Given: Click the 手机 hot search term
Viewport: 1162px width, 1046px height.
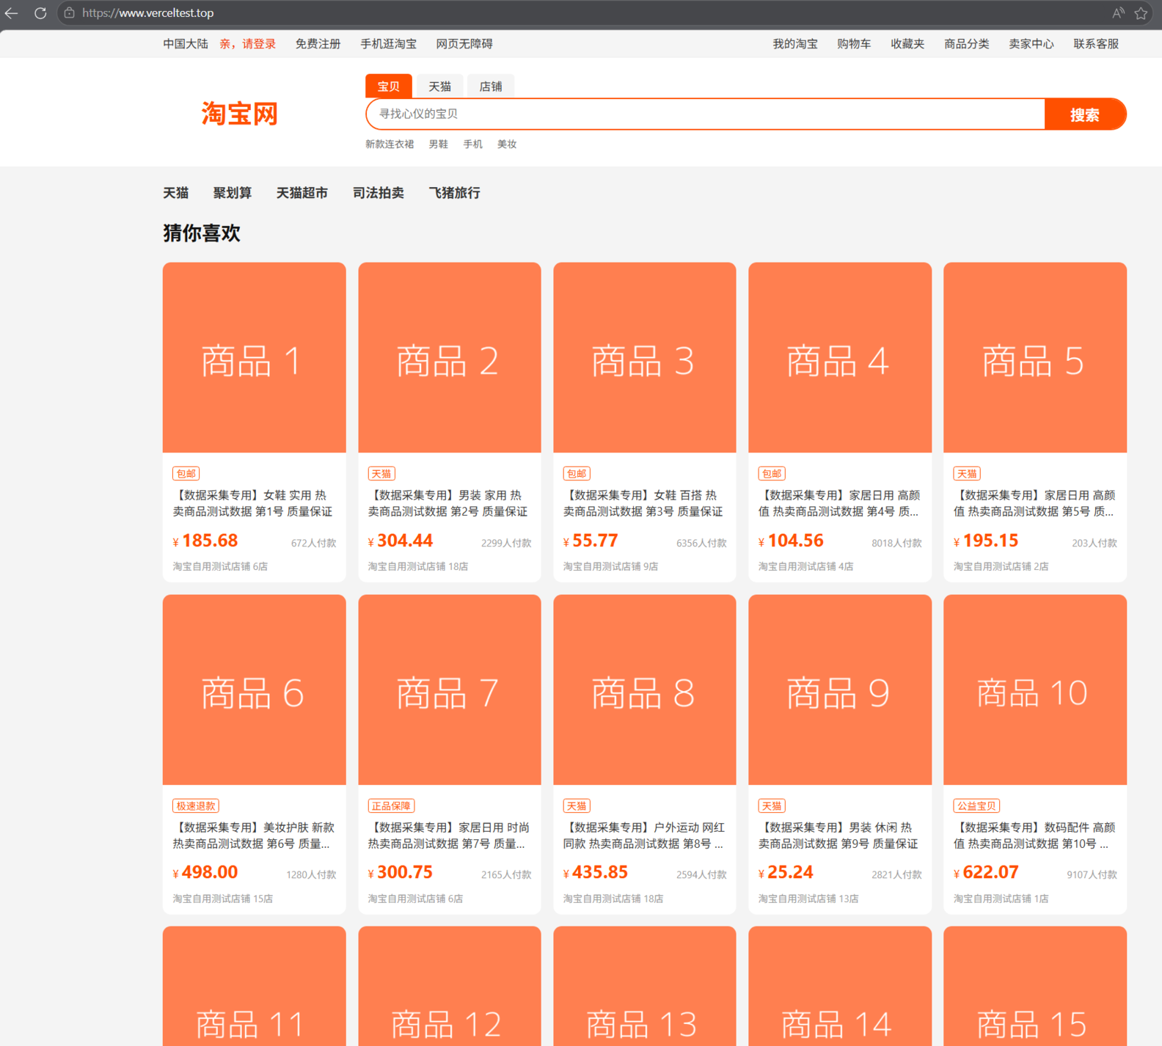Looking at the screenshot, I should click(472, 145).
